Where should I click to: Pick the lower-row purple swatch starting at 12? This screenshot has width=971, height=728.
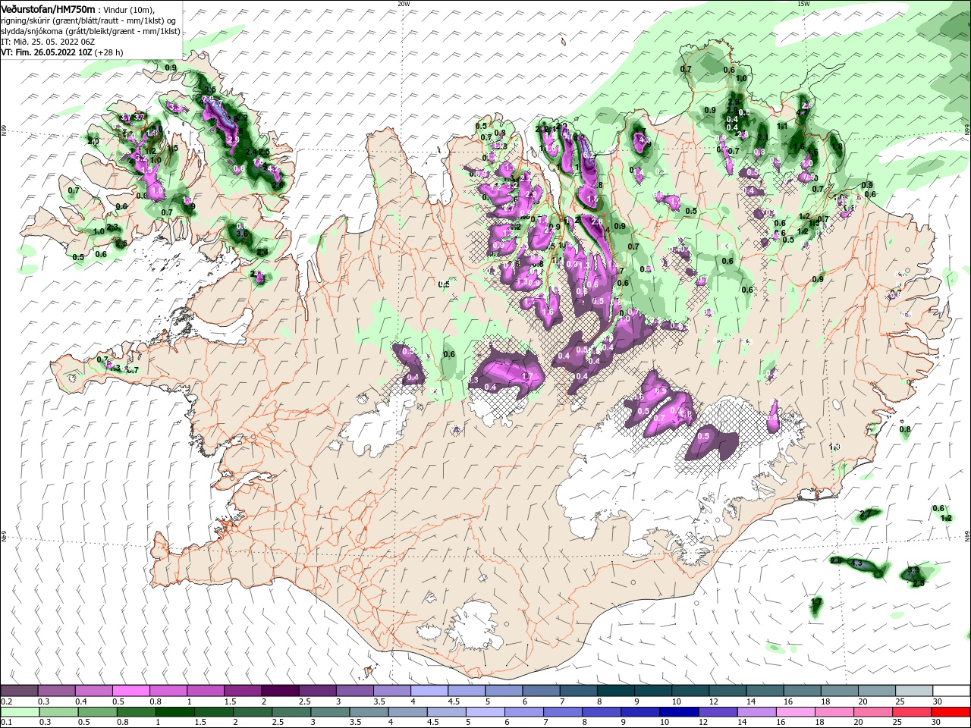tap(718, 712)
